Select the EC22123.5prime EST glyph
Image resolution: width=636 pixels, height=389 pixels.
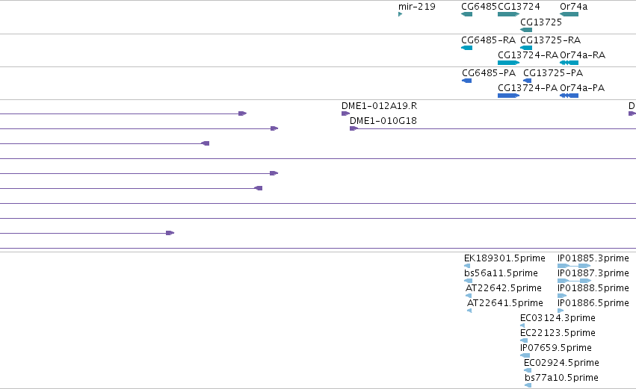(524, 340)
